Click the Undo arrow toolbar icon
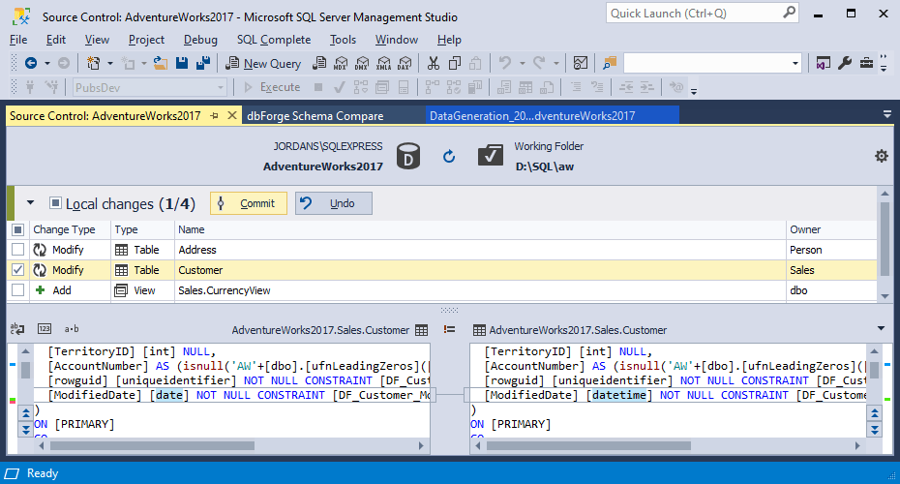 coord(505,63)
